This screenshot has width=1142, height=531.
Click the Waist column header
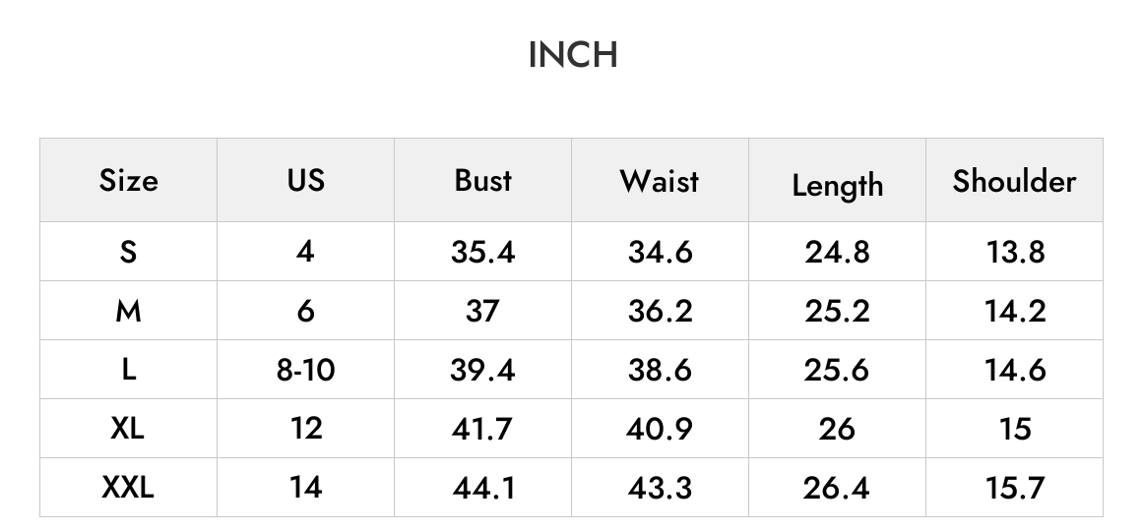[660, 181]
